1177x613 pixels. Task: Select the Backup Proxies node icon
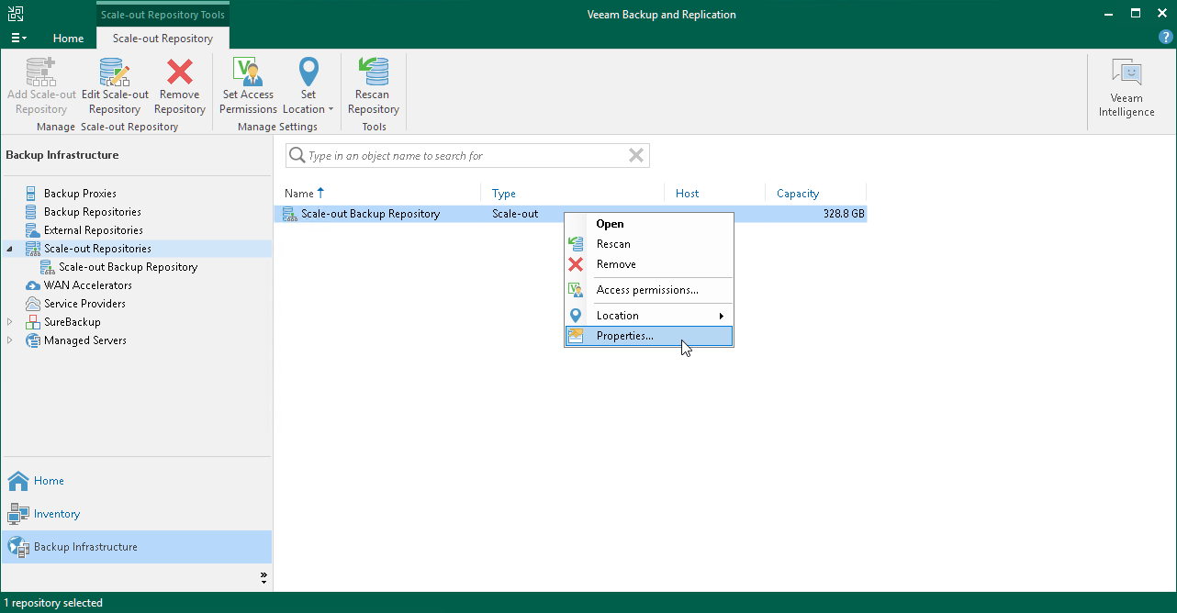click(x=33, y=193)
